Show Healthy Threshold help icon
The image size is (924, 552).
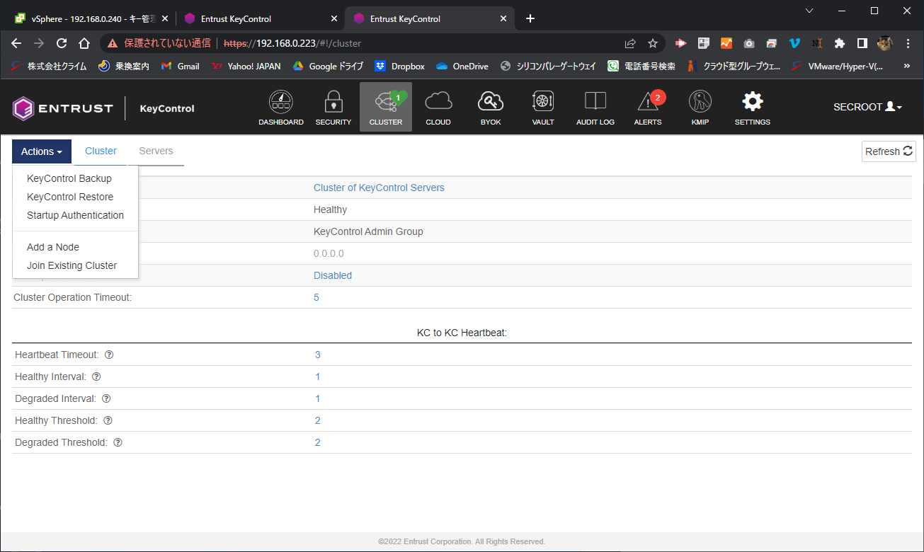pyautogui.click(x=108, y=420)
